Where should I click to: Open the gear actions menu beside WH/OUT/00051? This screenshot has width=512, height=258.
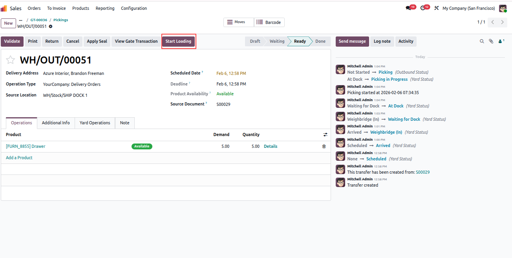(51, 26)
